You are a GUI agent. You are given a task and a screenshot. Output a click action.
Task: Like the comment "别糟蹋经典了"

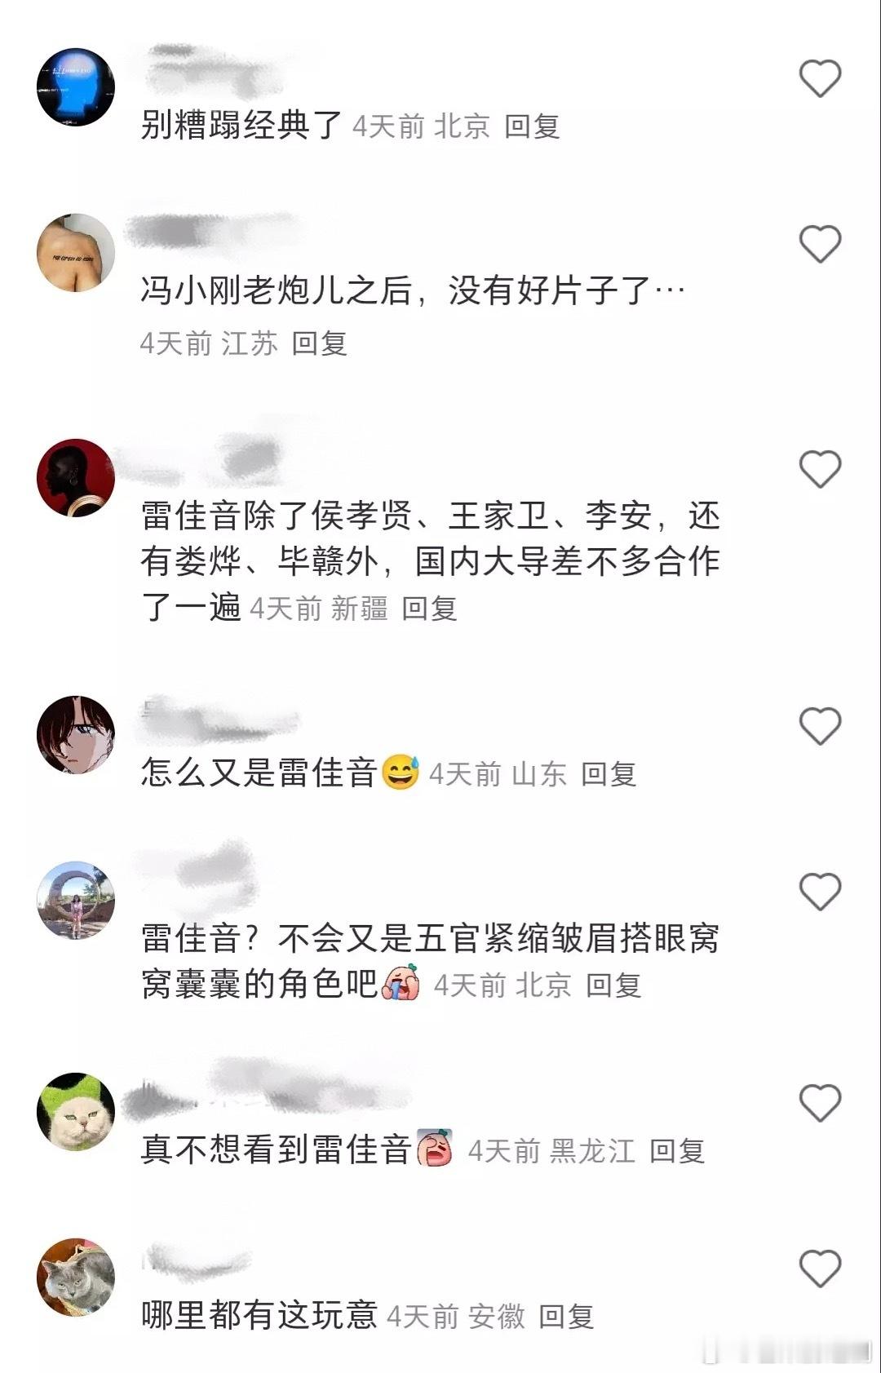click(x=820, y=79)
